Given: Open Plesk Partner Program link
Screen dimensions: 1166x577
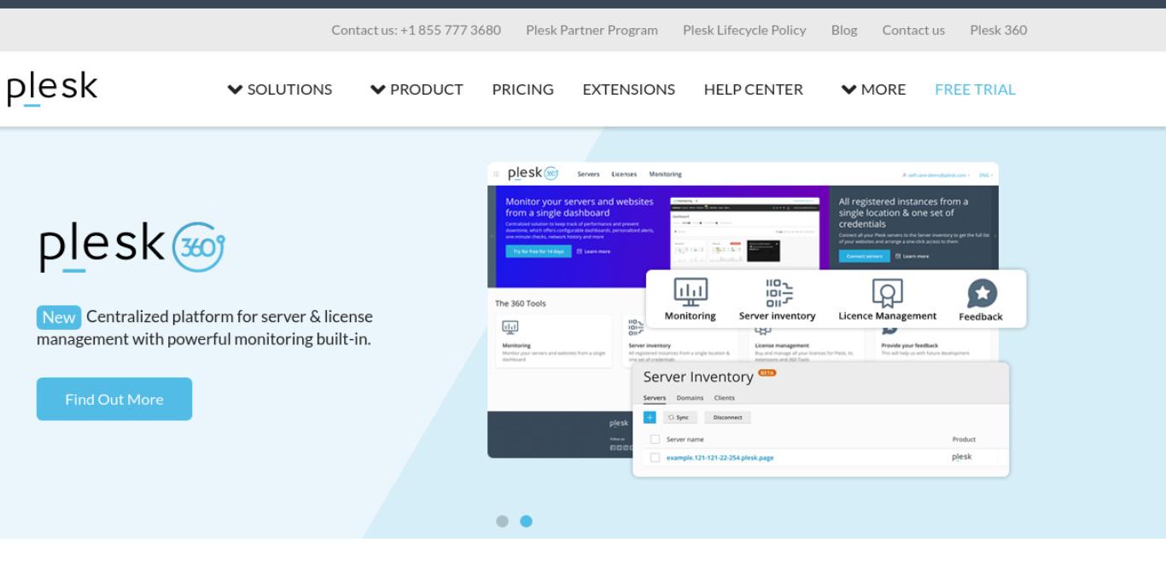Looking at the screenshot, I should 592,30.
